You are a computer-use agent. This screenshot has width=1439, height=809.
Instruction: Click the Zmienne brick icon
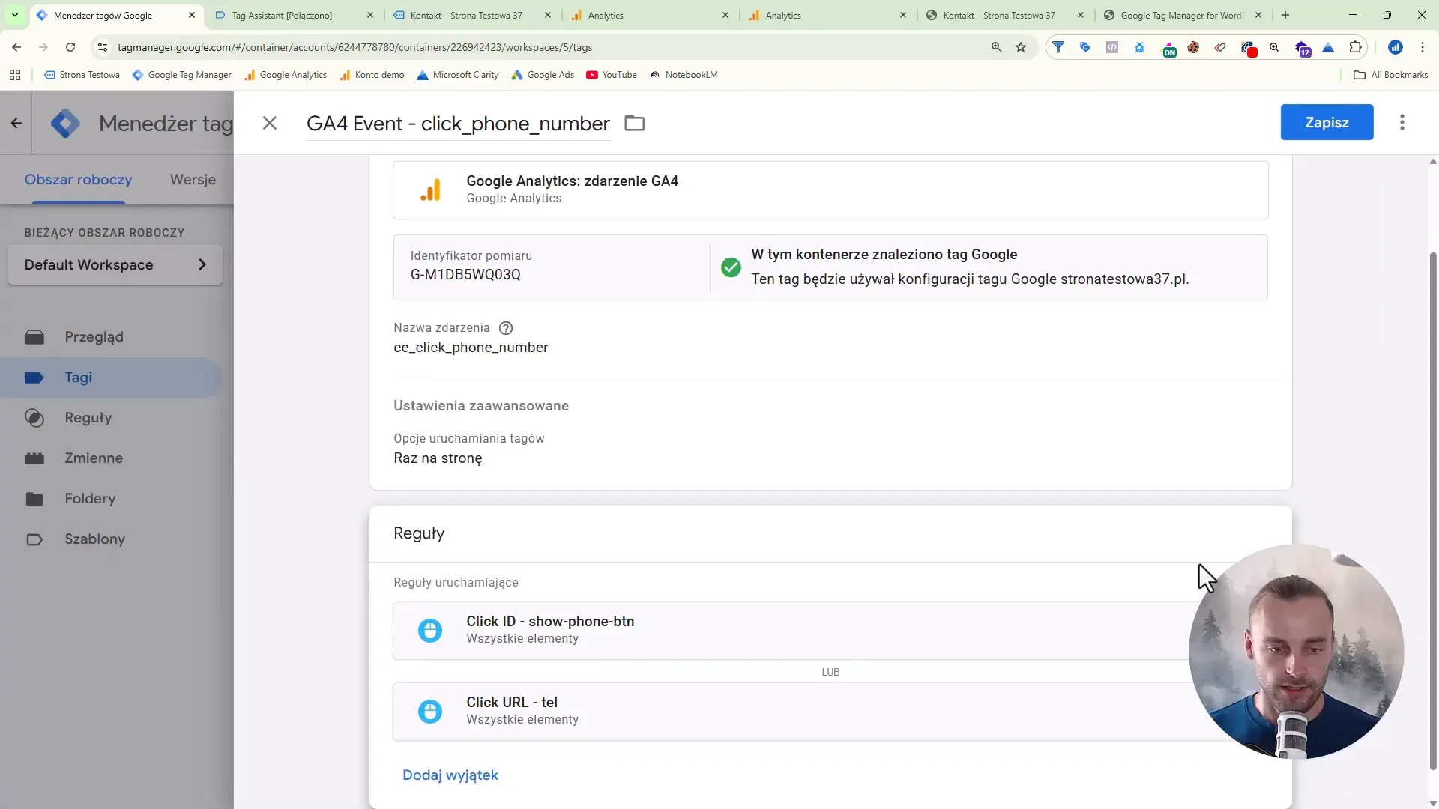[34, 458]
